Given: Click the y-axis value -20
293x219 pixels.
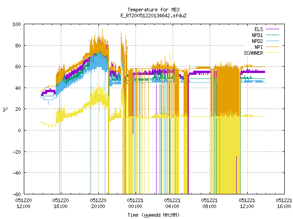Looking at the screenshot, I should pyautogui.click(x=16, y=152).
